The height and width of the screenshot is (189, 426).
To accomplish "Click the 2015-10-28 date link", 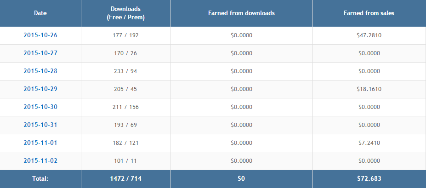I will [40, 71].
